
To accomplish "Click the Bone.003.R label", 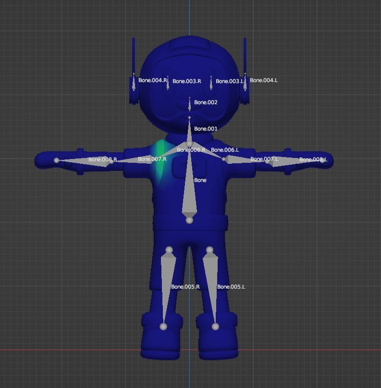I will (187, 81).
